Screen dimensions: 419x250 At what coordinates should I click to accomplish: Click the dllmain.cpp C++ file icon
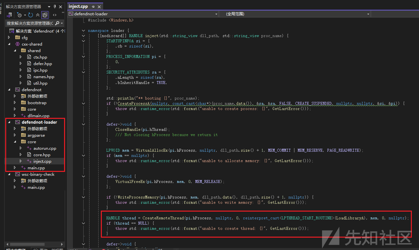[x=23, y=116]
